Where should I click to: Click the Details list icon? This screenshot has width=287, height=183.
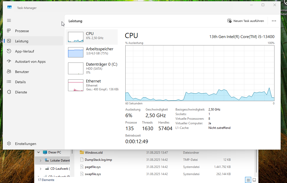[9, 82]
